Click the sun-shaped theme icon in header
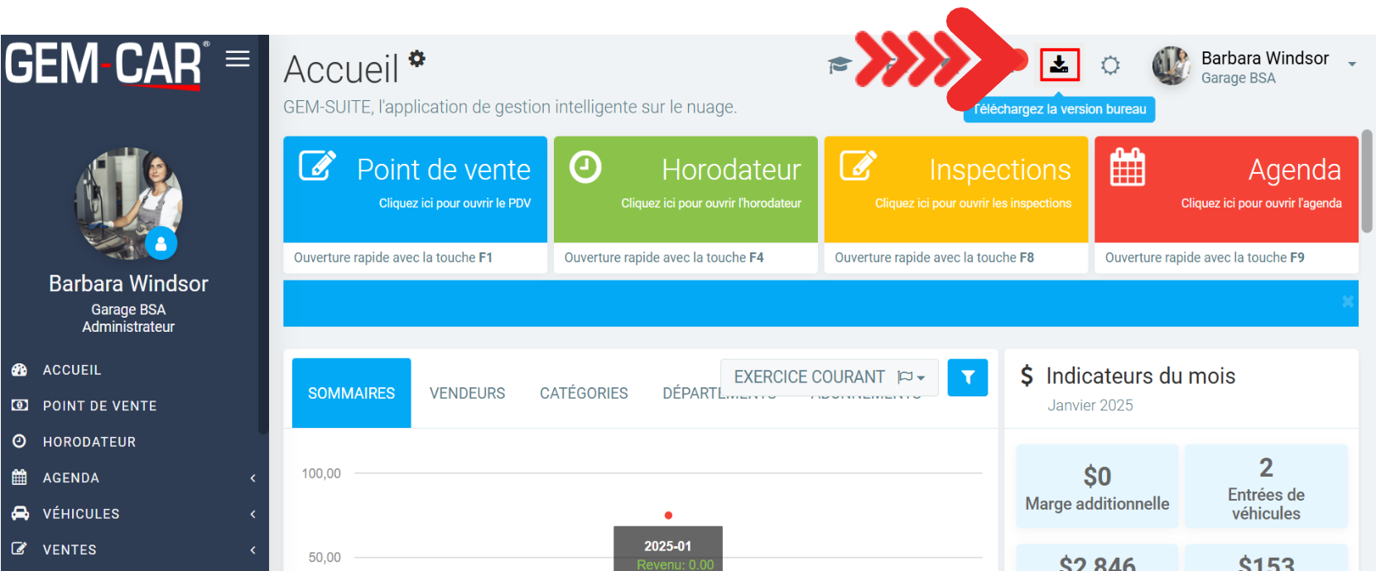The height and width of the screenshot is (571, 1376). coord(1110,65)
